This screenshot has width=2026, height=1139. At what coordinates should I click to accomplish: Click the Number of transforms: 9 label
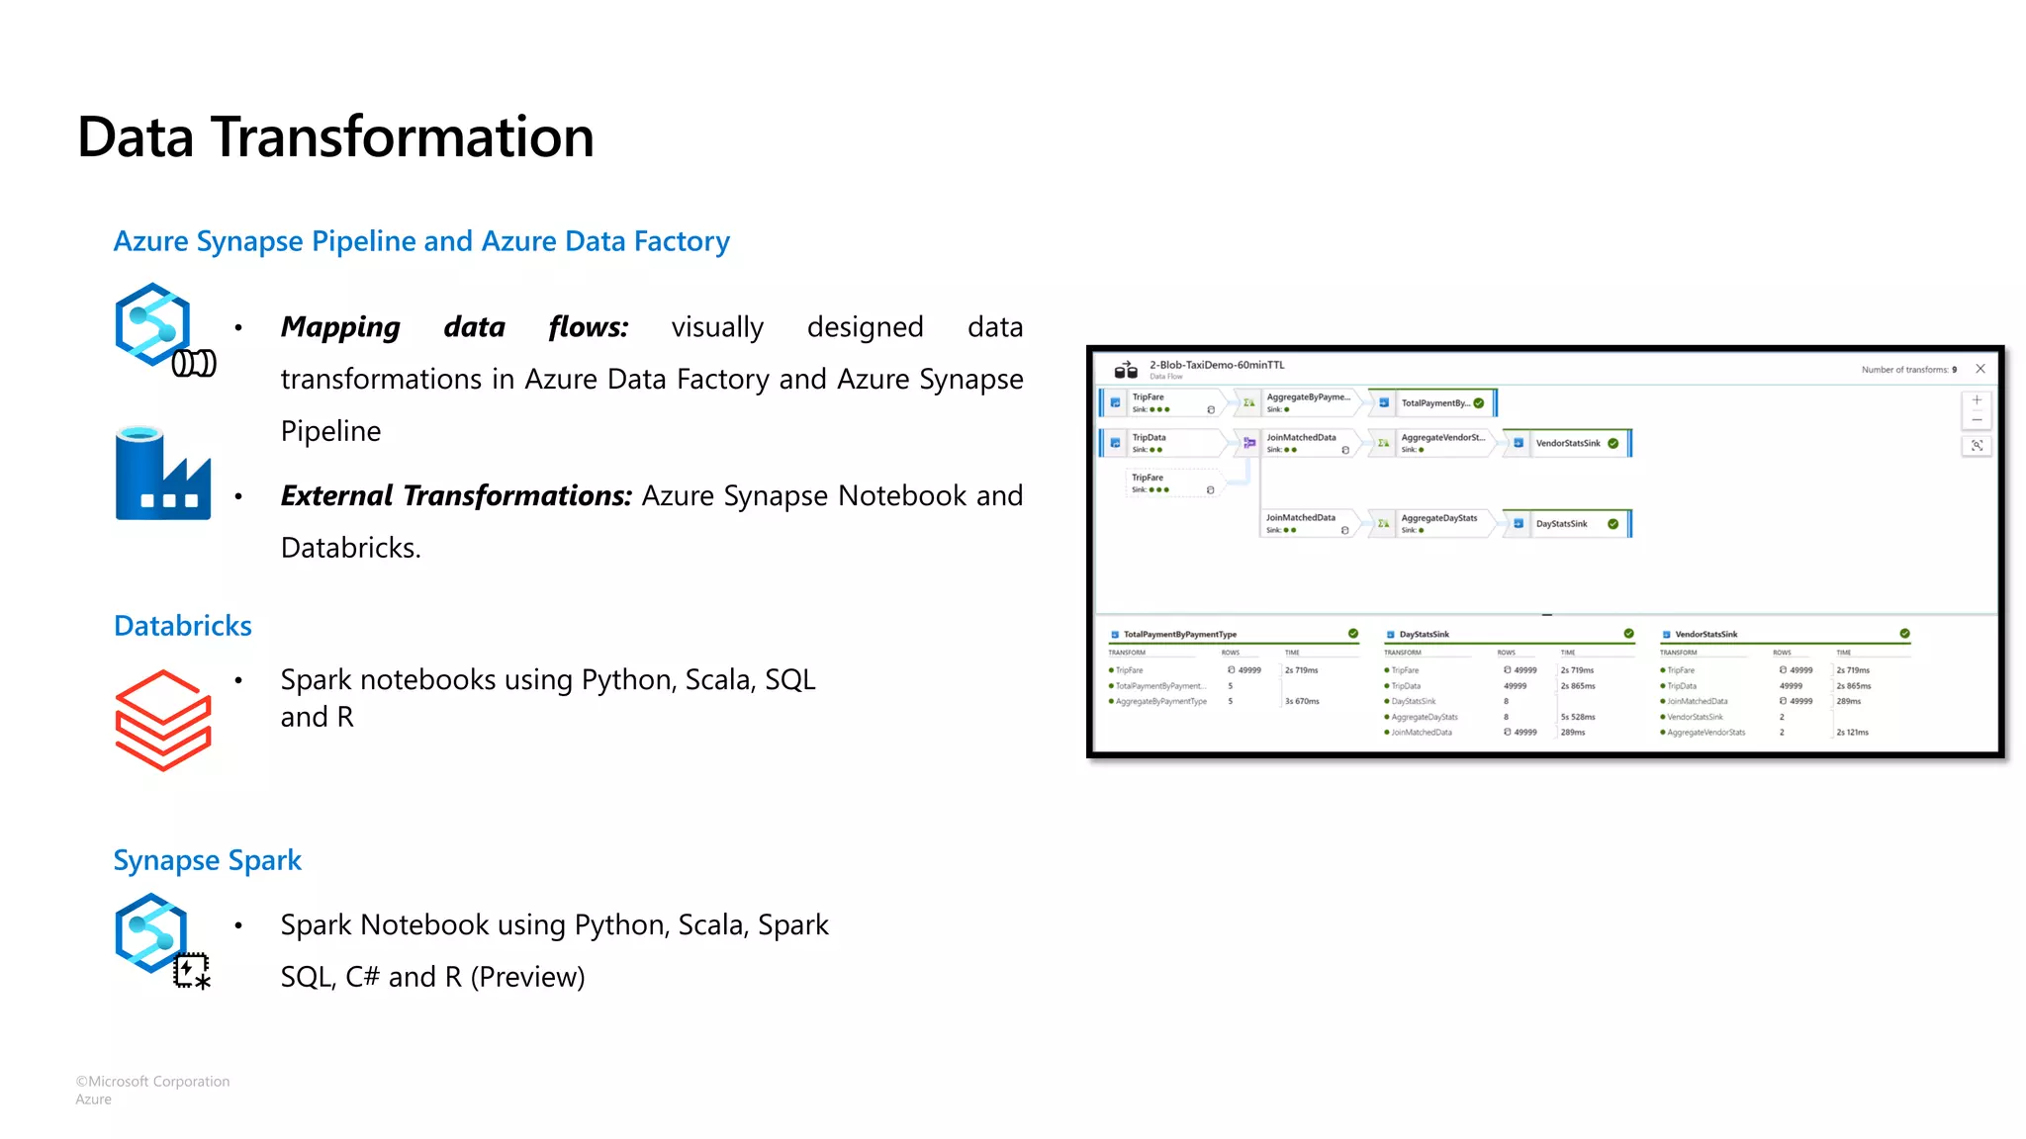(x=1909, y=370)
